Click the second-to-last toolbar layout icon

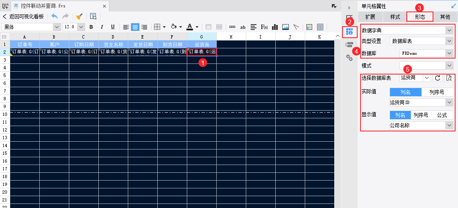(309, 27)
